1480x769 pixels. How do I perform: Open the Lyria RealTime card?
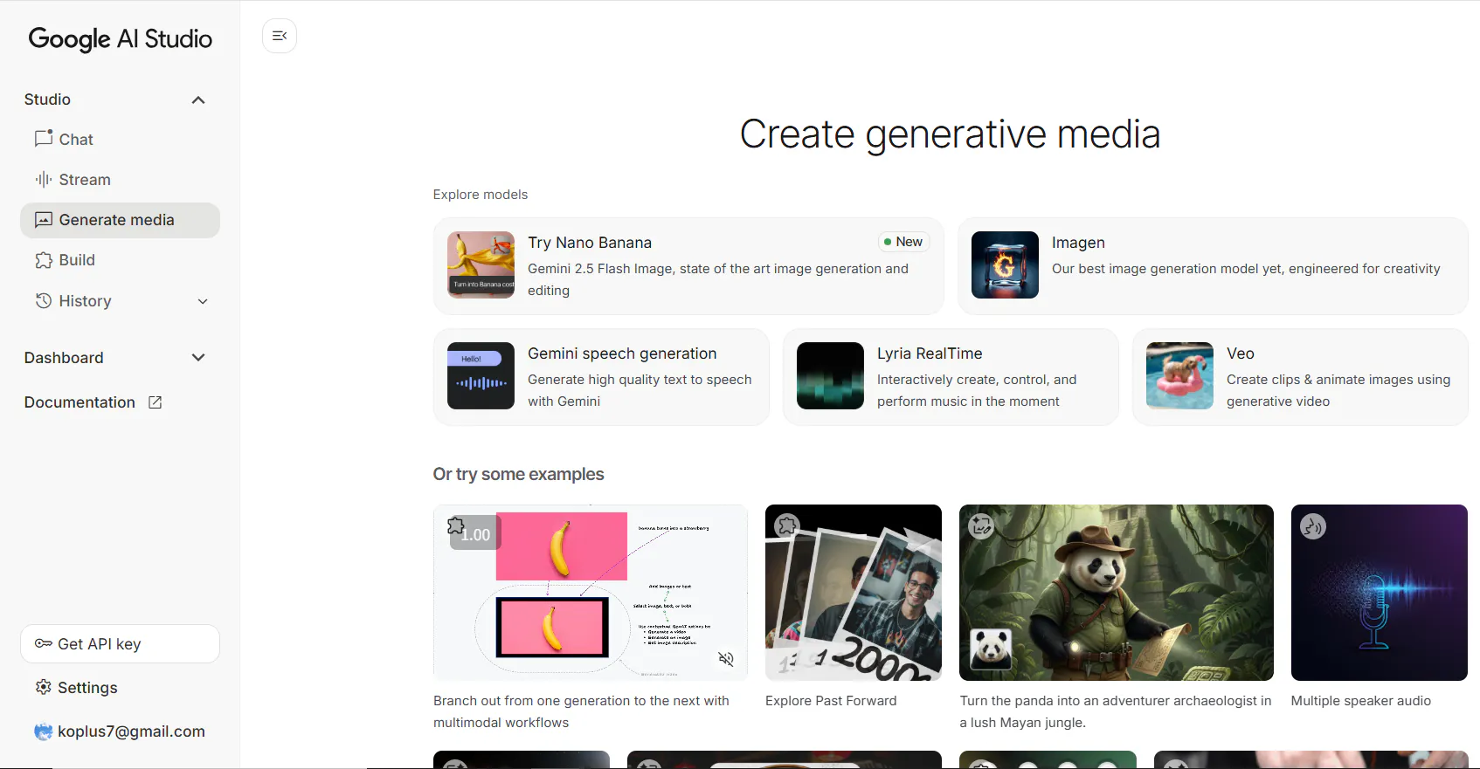pos(951,377)
